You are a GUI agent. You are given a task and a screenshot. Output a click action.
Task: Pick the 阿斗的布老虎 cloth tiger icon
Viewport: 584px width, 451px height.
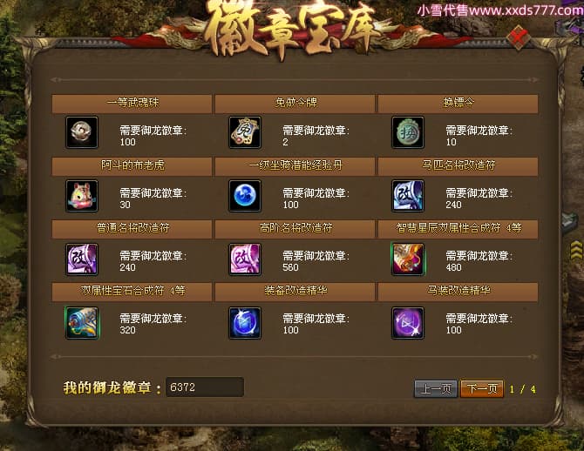pos(82,196)
